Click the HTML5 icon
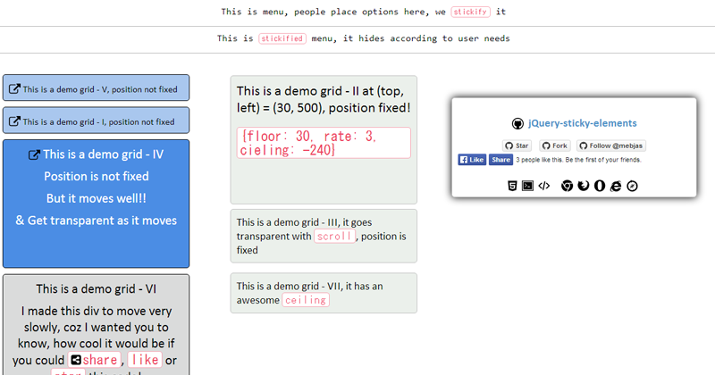 coord(511,186)
